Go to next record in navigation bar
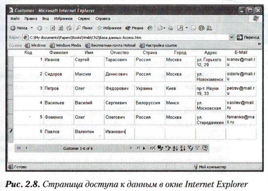268x191 pixels. (131, 148)
